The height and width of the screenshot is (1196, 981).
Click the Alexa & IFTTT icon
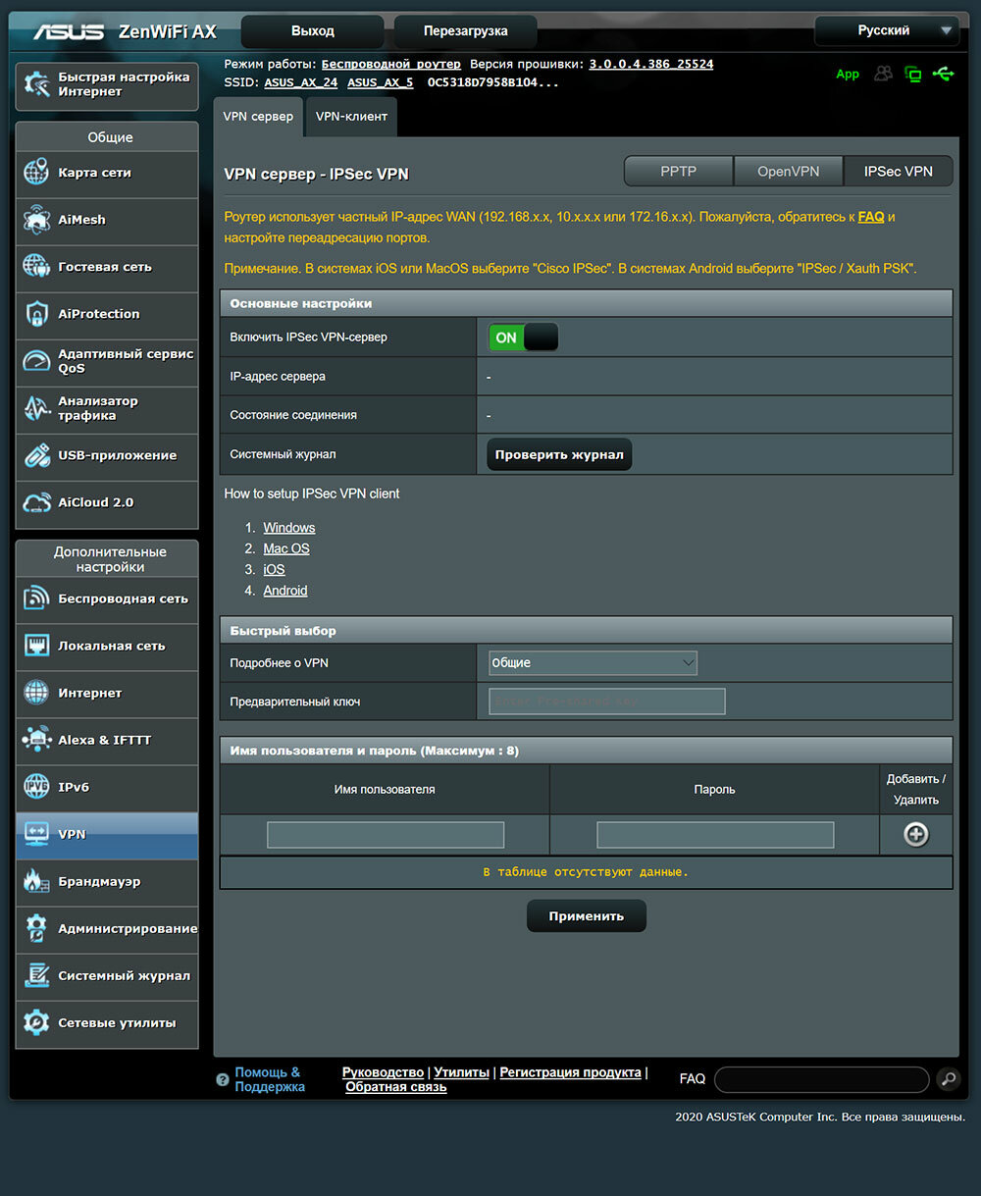point(36,740)
